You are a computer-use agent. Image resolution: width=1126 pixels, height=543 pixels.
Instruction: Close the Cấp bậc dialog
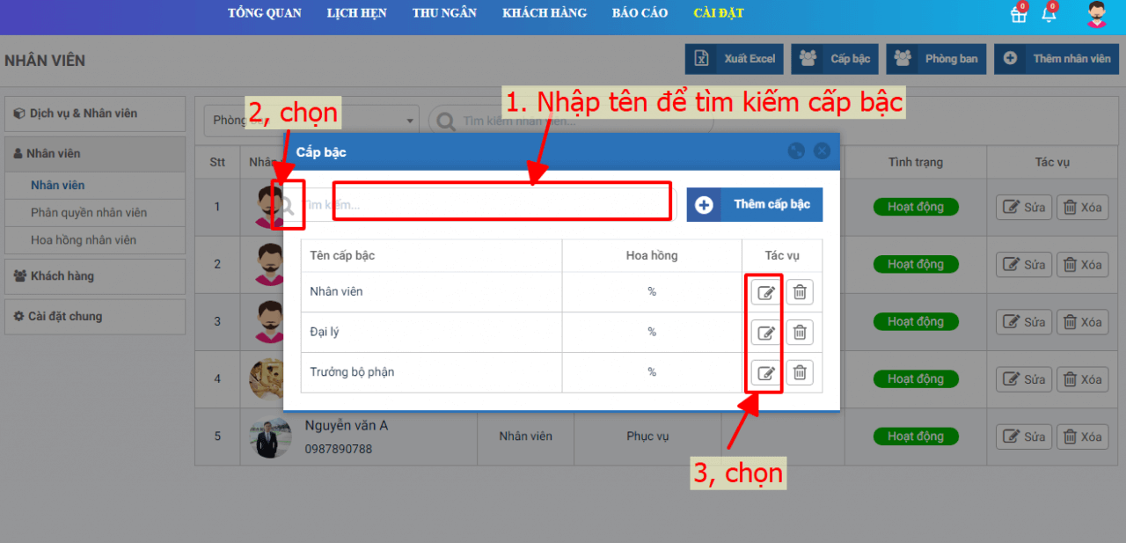click(822, 151)
